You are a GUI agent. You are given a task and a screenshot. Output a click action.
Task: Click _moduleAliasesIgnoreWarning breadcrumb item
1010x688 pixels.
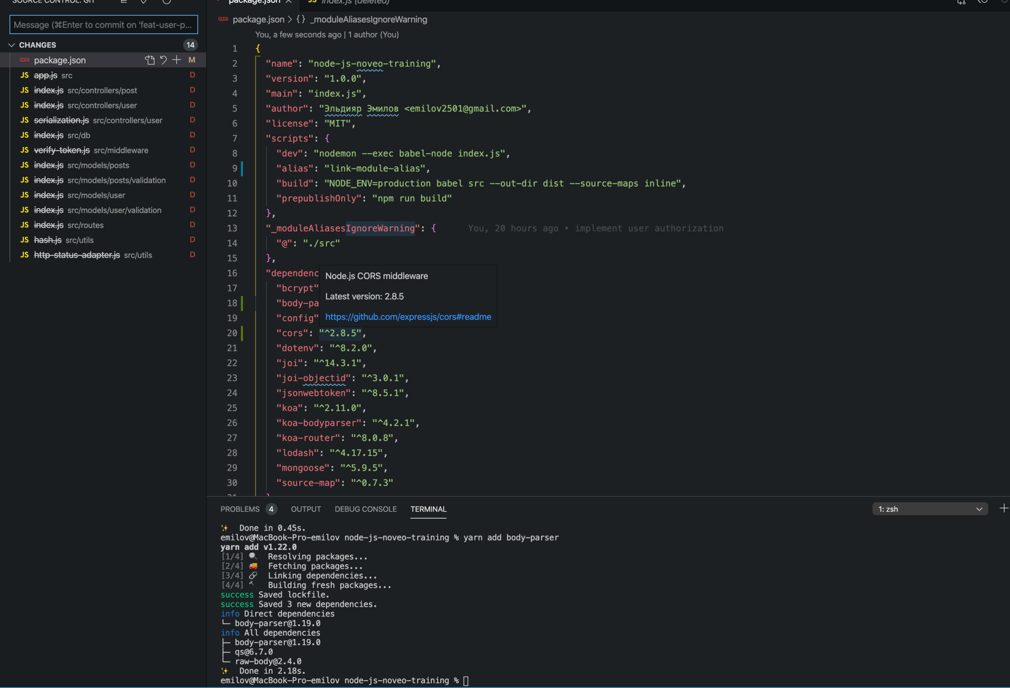coord(368,19)
